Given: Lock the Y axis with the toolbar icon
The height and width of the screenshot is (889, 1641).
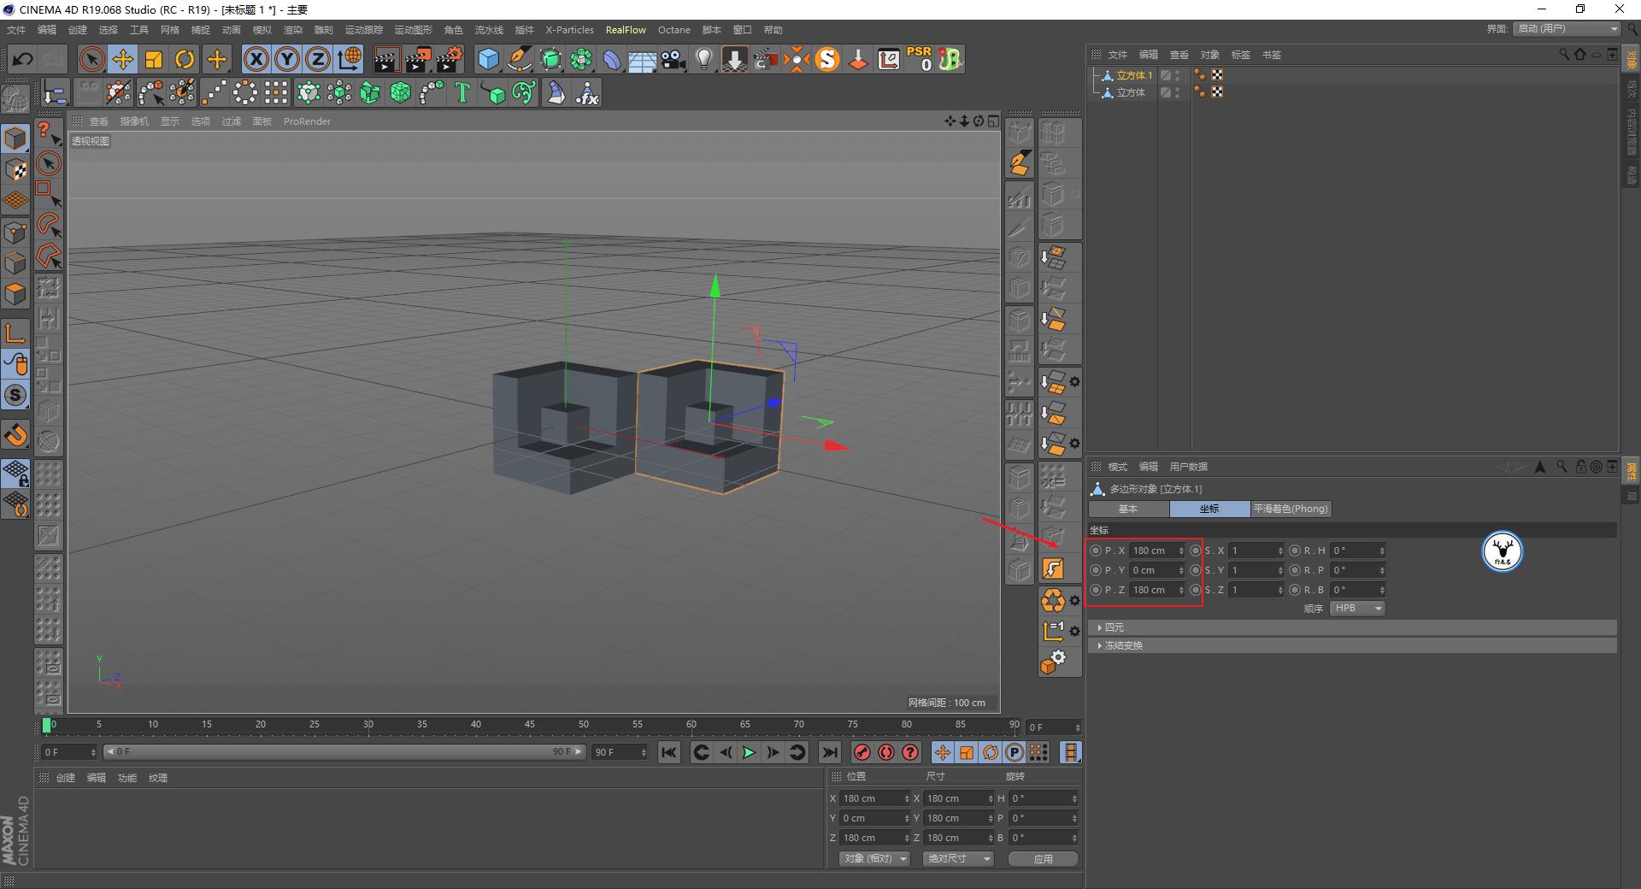Looking at the screenshot, I should click(286, 59).
